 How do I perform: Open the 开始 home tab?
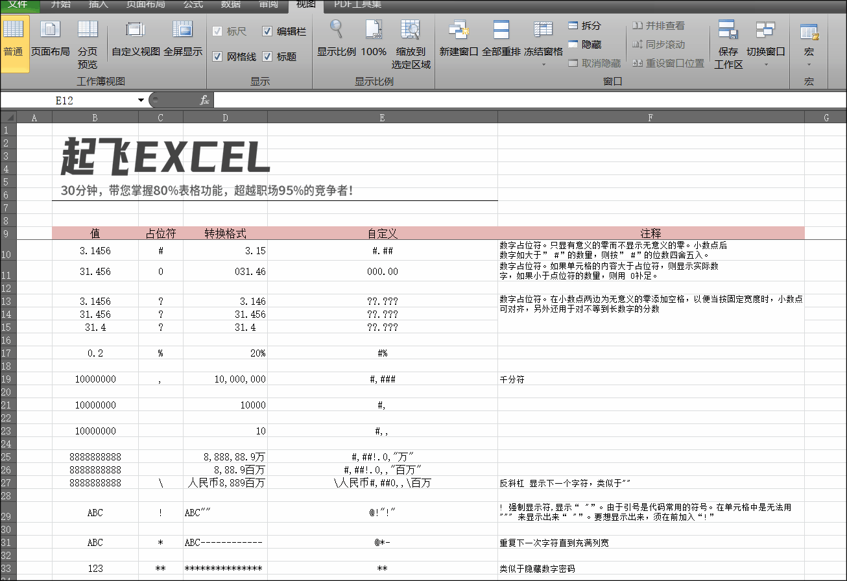[x=60, y=5]
